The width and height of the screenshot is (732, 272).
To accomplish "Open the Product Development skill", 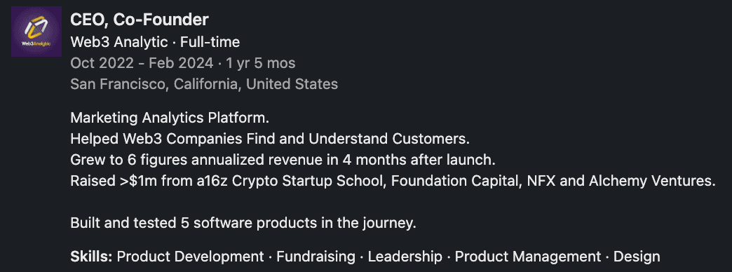I will click(x=191, y=257).
